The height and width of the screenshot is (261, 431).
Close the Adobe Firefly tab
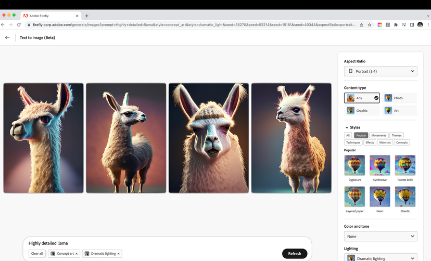77,16
